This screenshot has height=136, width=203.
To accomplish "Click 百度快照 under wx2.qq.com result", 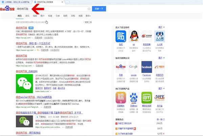I will point(40,66).
